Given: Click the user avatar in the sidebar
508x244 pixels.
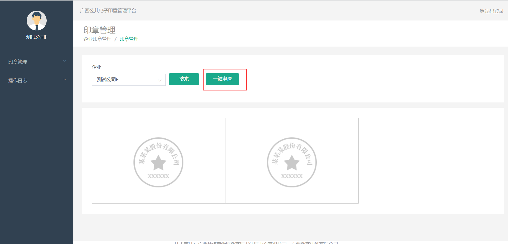Looking at the screenshot, I should pos(37,21).
